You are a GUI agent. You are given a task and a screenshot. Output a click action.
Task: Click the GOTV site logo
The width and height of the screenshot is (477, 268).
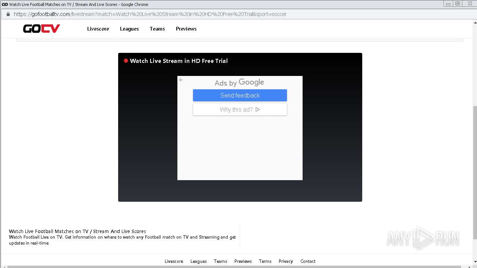pyautogui.click(x=41, y=29)
